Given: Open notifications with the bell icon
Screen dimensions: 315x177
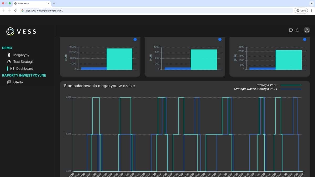Looking at the screenshot, I should click(x=297, y=30).
